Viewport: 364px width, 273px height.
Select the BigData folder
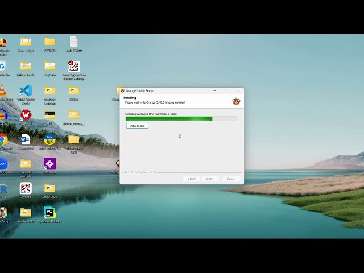tap(49, 66)
